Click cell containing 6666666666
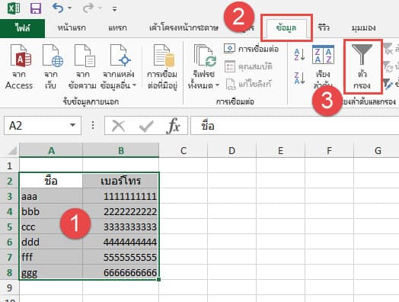The width and height of the screenshot is (399, 302). tap(121, 272)
